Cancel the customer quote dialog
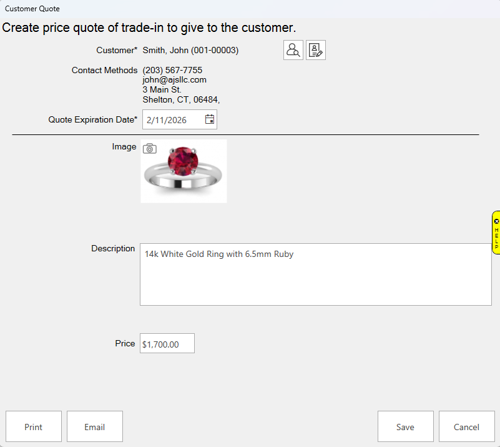 click(466, 427)
